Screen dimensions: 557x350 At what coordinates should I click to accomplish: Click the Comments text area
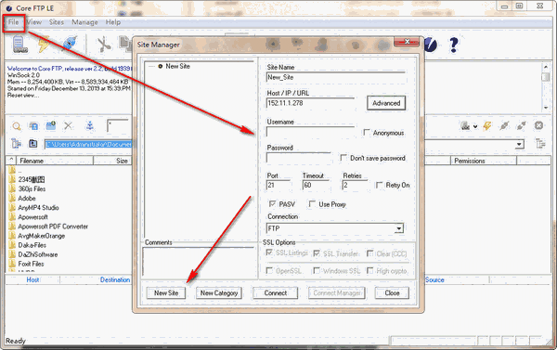(x=199, y=262)
